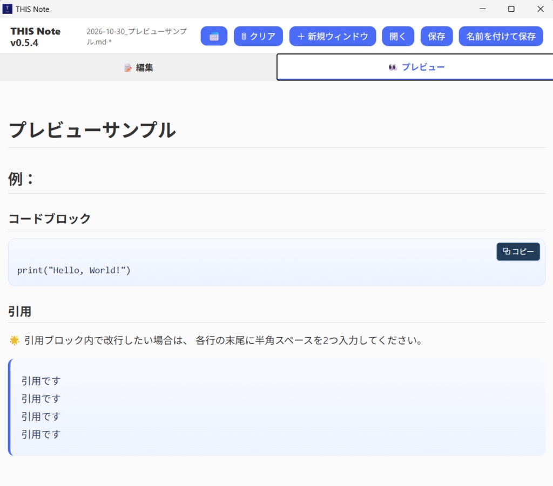Screen dimensions: 553x486
Task: Click the calendar icon button in toolbar
Action: coord(214,36)
